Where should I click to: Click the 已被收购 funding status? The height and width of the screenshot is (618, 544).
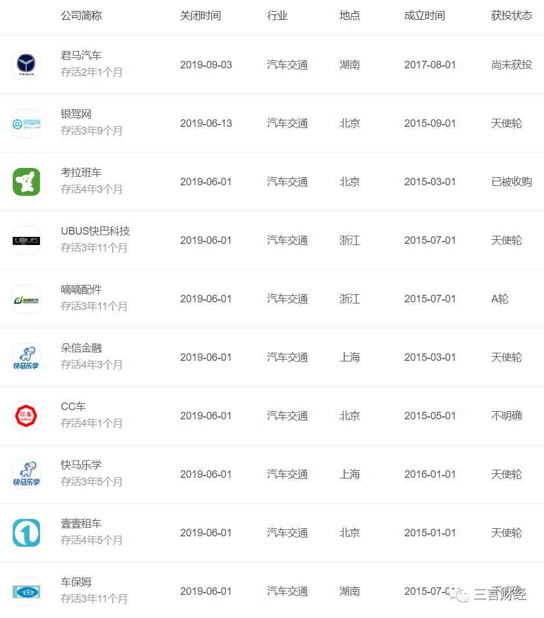point(512,182)
